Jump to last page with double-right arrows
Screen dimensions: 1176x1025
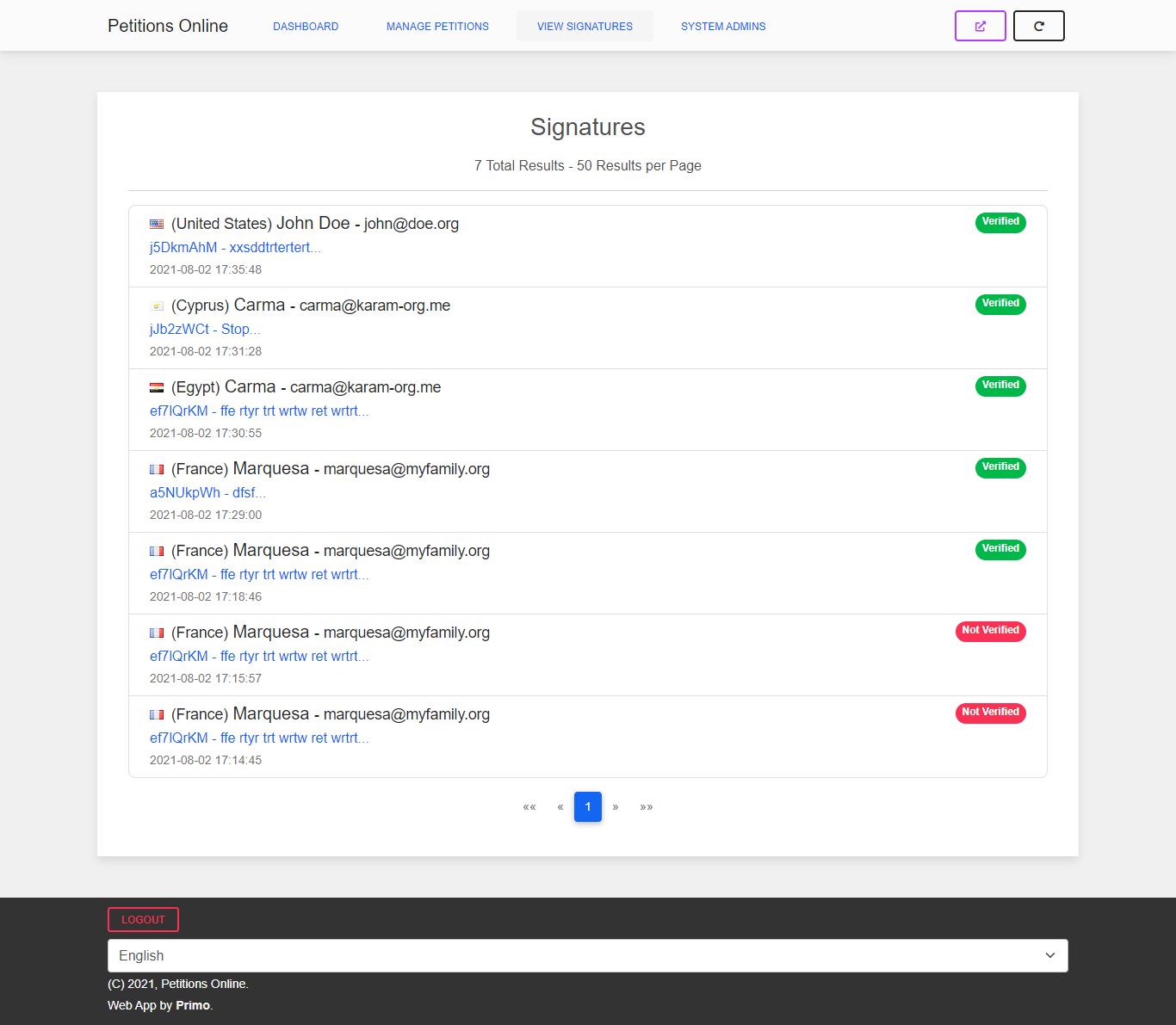tap(647, 807)
